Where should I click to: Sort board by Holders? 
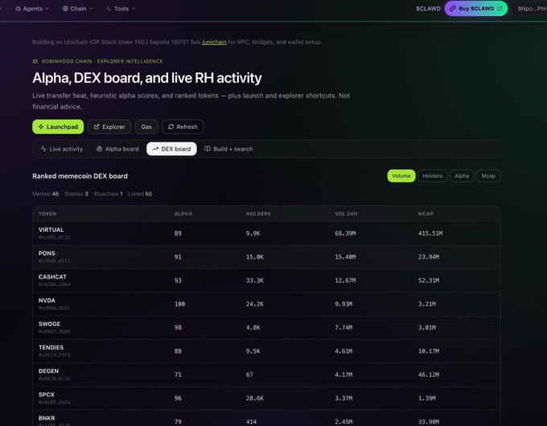pos(432,176)
